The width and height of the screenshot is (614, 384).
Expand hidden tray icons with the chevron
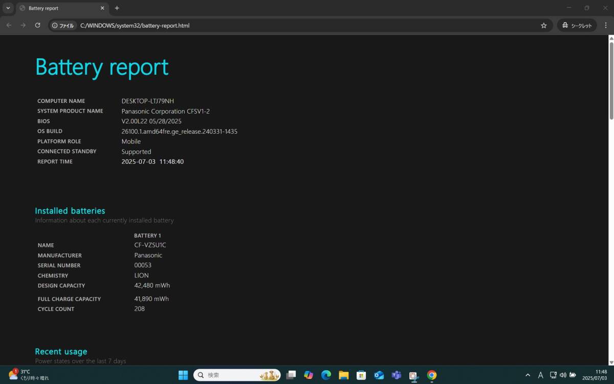click(528, 375)
